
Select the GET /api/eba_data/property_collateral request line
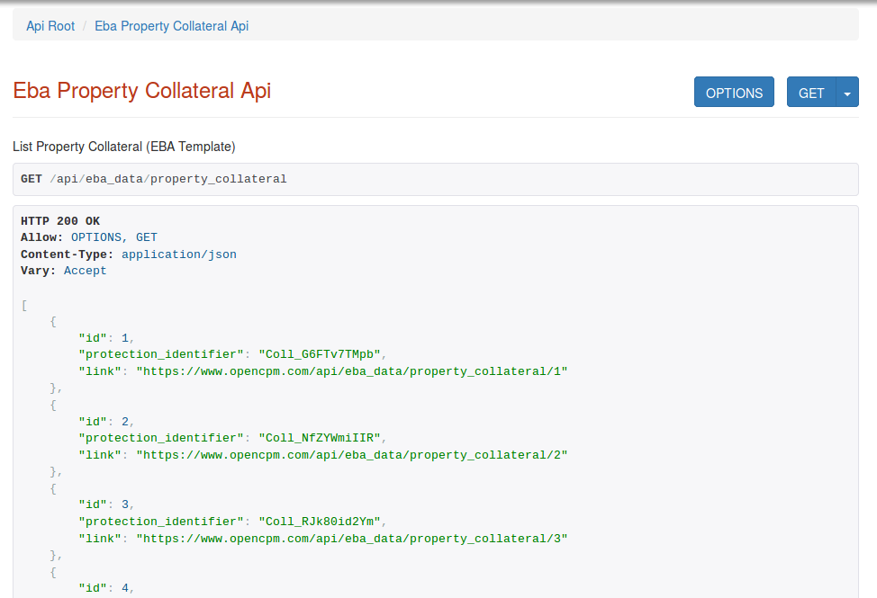153,179
